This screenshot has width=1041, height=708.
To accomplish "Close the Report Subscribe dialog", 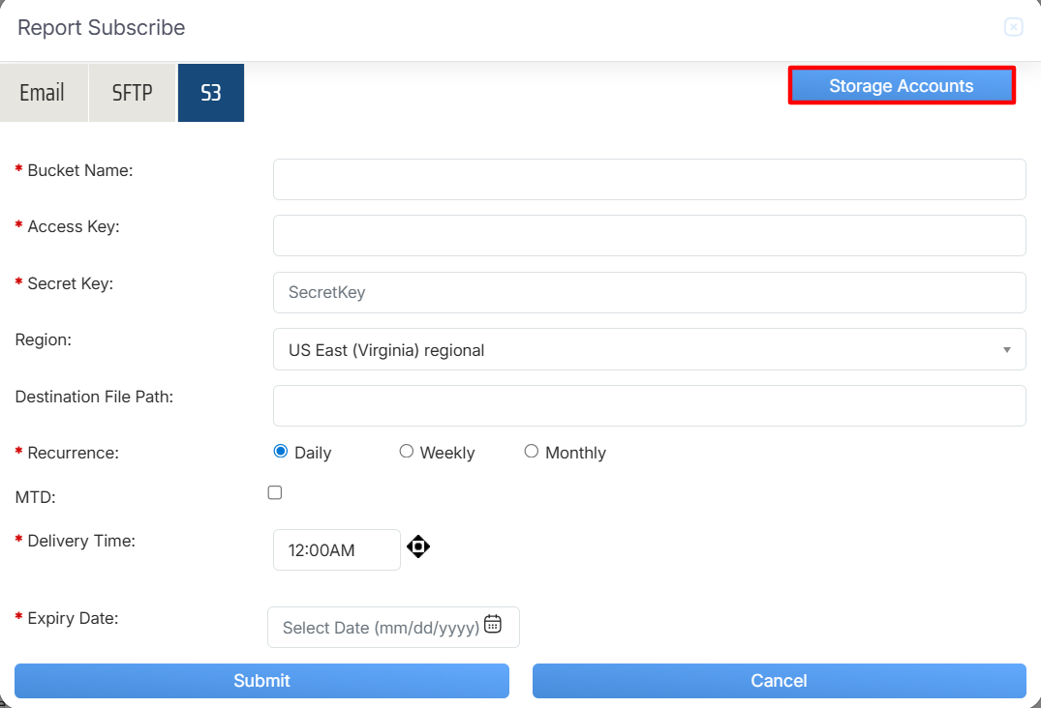I will point(1013,27).
